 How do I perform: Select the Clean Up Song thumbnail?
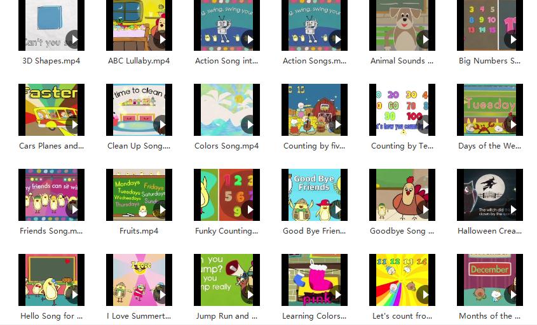(x=139, y=110)
